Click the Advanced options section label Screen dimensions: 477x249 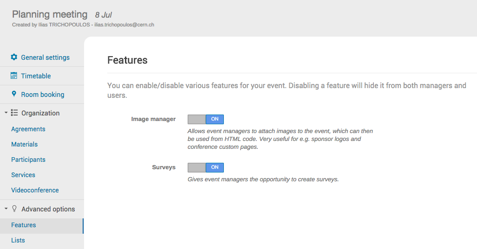pyautogui.click(x=48, y=209)
